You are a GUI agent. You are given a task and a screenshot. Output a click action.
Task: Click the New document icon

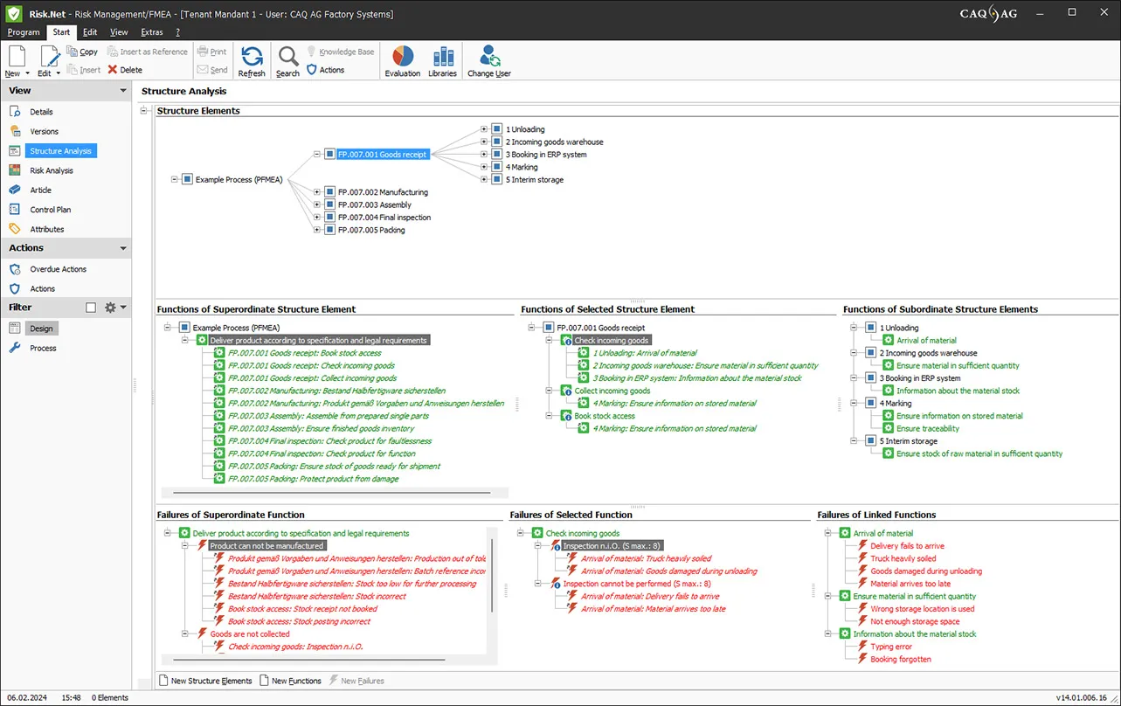tap(16, 57)
